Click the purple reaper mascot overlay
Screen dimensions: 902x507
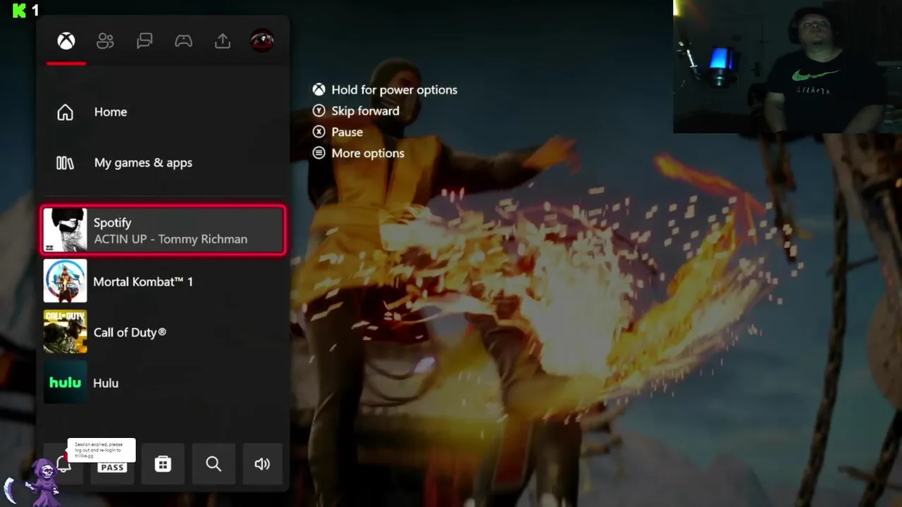(44, 482)
